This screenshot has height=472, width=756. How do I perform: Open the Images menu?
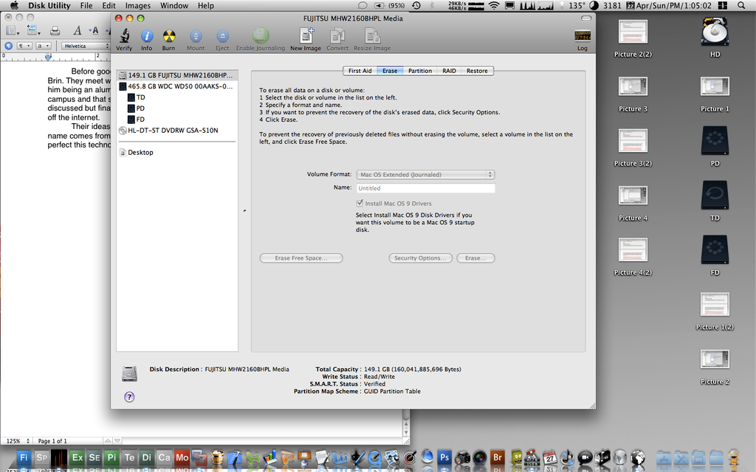click(x=137, y=5)
